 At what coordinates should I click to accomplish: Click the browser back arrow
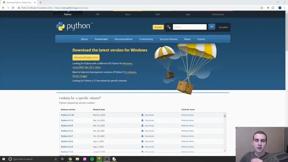3,8
